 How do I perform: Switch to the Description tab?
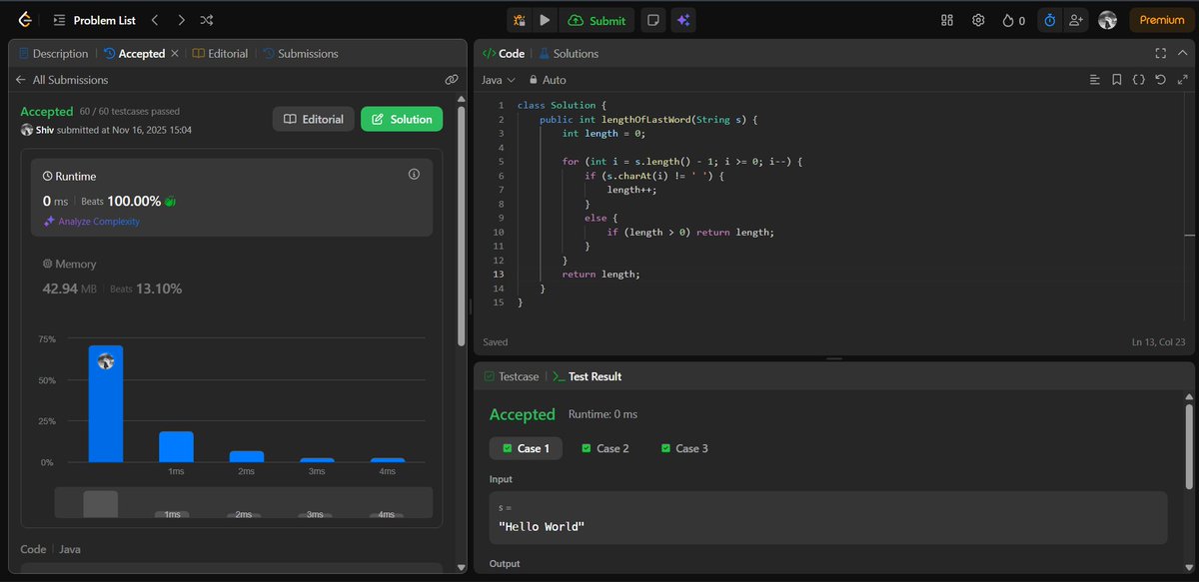54,54
